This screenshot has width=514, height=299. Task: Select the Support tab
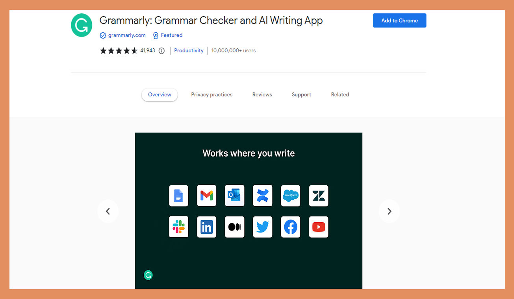301,94
